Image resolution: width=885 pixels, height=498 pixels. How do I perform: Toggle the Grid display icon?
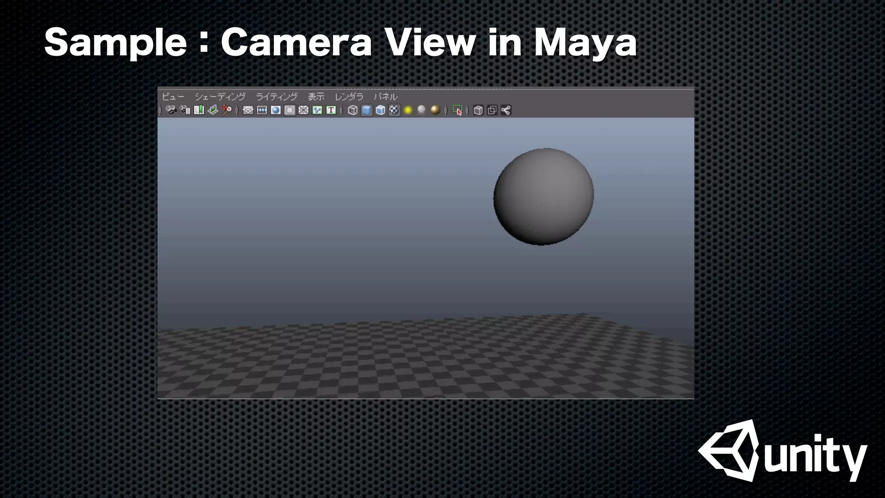click(x=248, y=110)
